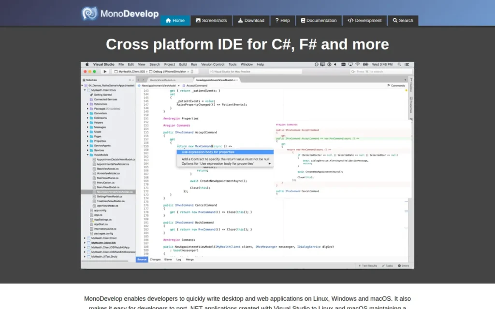Open the Version Control menu
This screenshot has width=495, height=309.
pos(213,64)
